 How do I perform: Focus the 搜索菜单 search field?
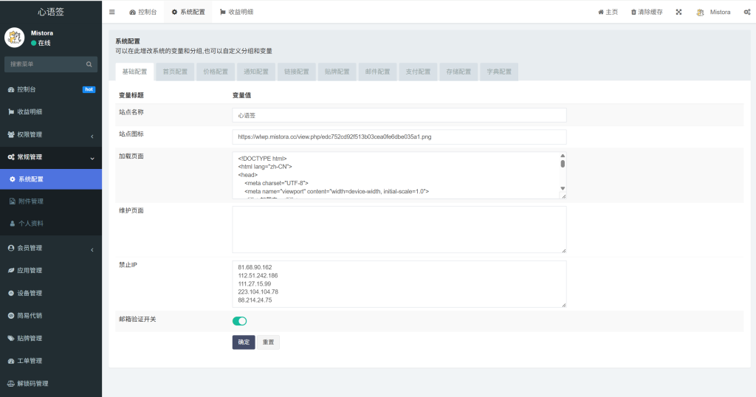(x=51, y=64)
